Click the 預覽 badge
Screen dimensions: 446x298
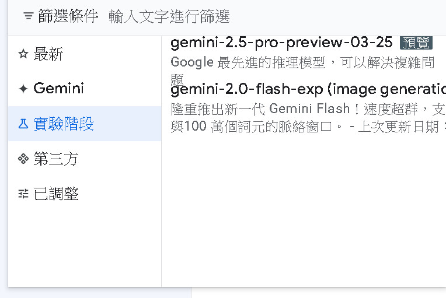[416, 43]
